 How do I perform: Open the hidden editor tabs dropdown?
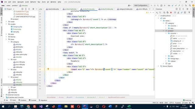150,9
